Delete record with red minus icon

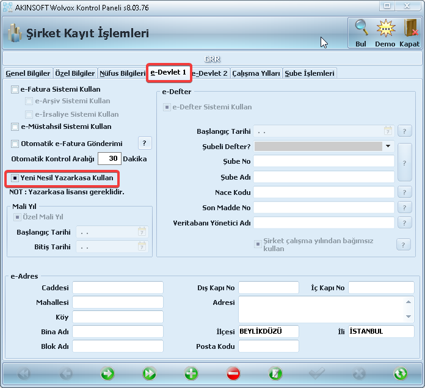(x=233, y=374)
